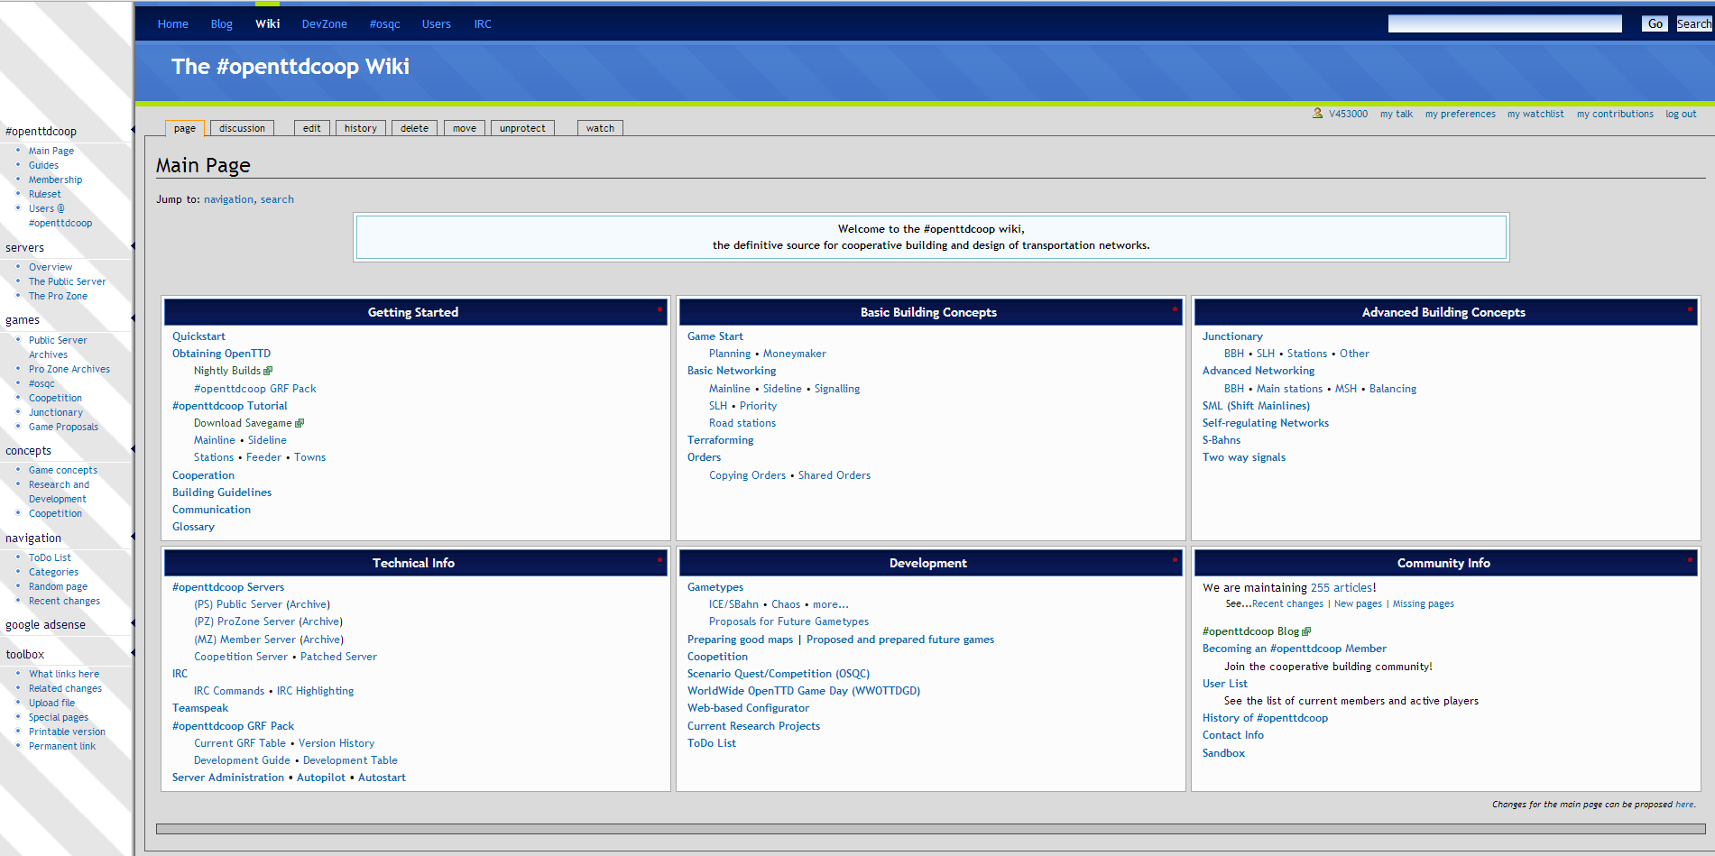Click red asterisk in Development header
The image size is (1715, 856).
[1175, 560]
